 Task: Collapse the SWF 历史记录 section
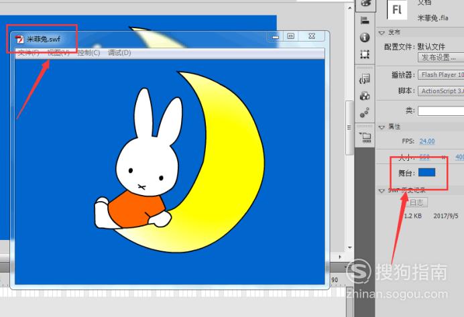click(x=382, y=191)
